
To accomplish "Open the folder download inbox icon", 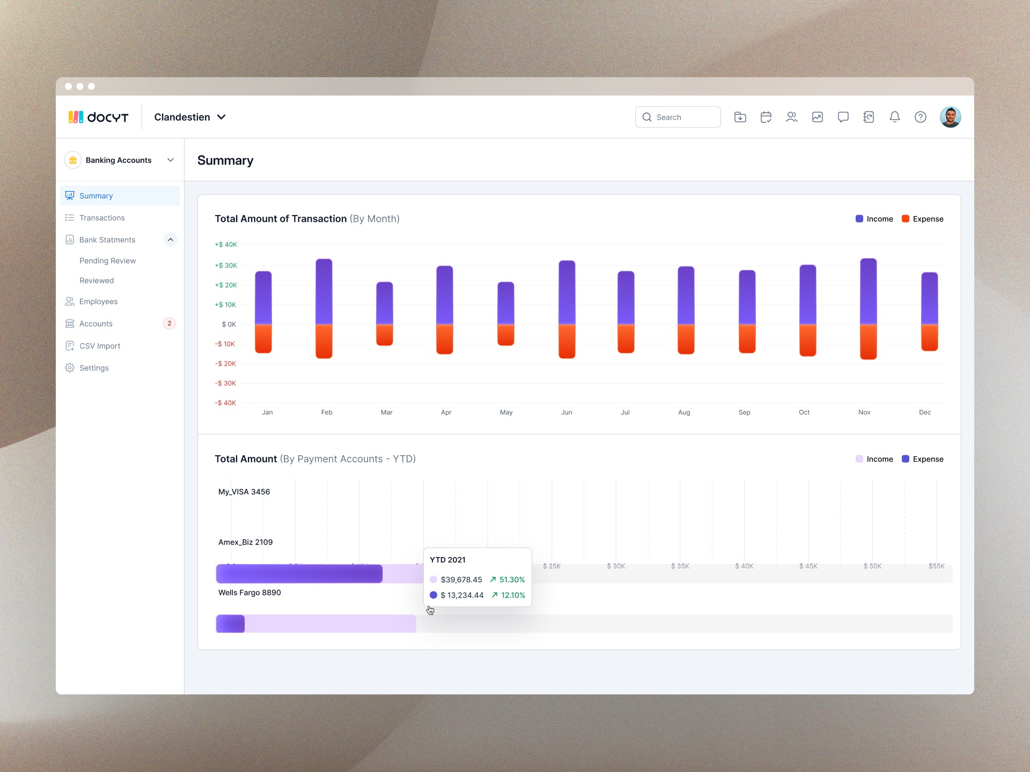I will point(740,117).
